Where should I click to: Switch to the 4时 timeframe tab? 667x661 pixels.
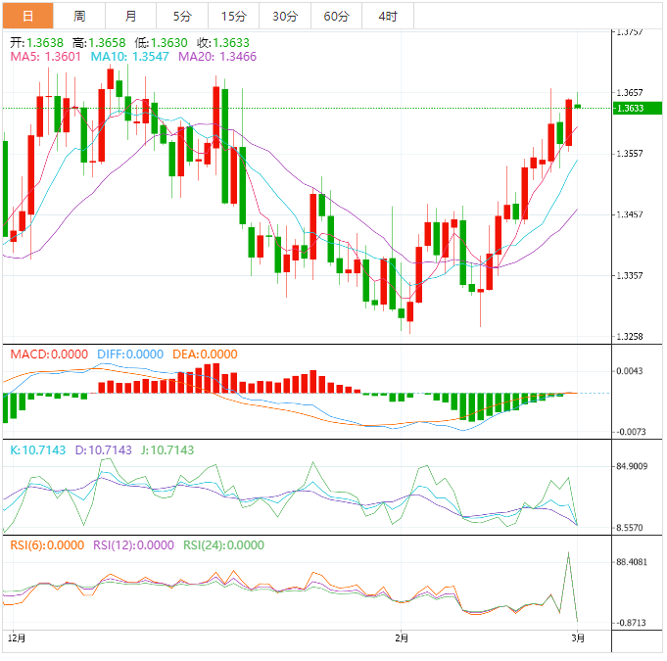click(387, 16)
